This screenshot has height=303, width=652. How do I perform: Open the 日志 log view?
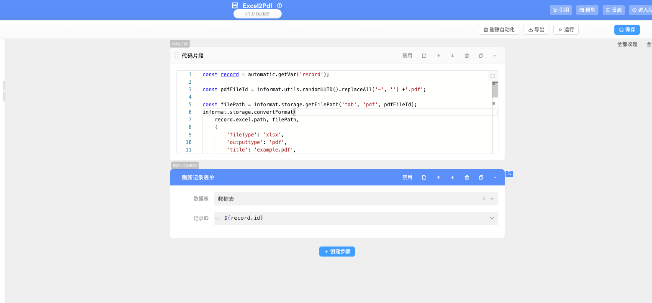coord(613,10)
